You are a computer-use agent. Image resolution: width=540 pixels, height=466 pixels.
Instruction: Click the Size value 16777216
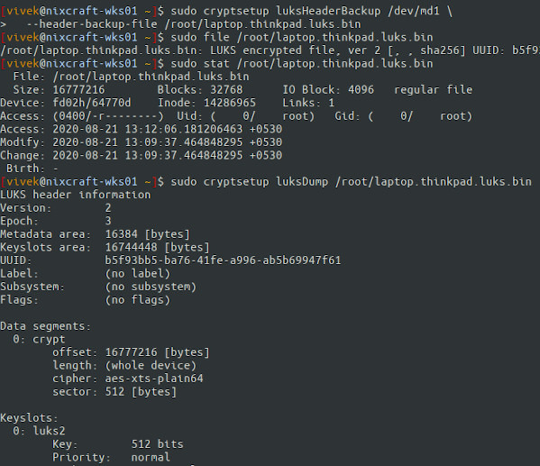point(78,89)
